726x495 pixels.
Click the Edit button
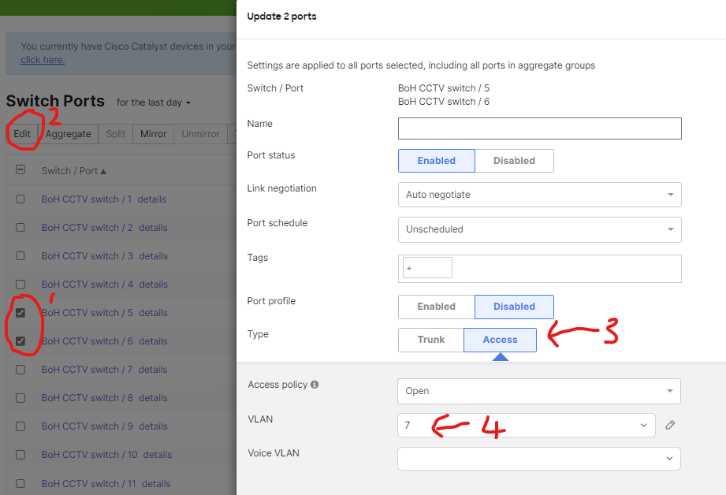22,133
